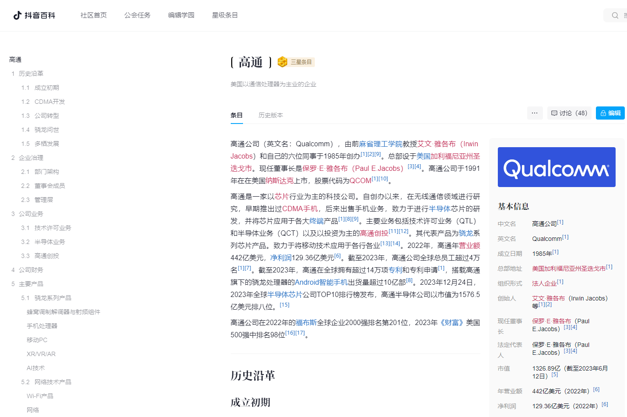Jump to 半导体业务 in the outline
This screenshot has height=417, width=627.
coord(50,242)
